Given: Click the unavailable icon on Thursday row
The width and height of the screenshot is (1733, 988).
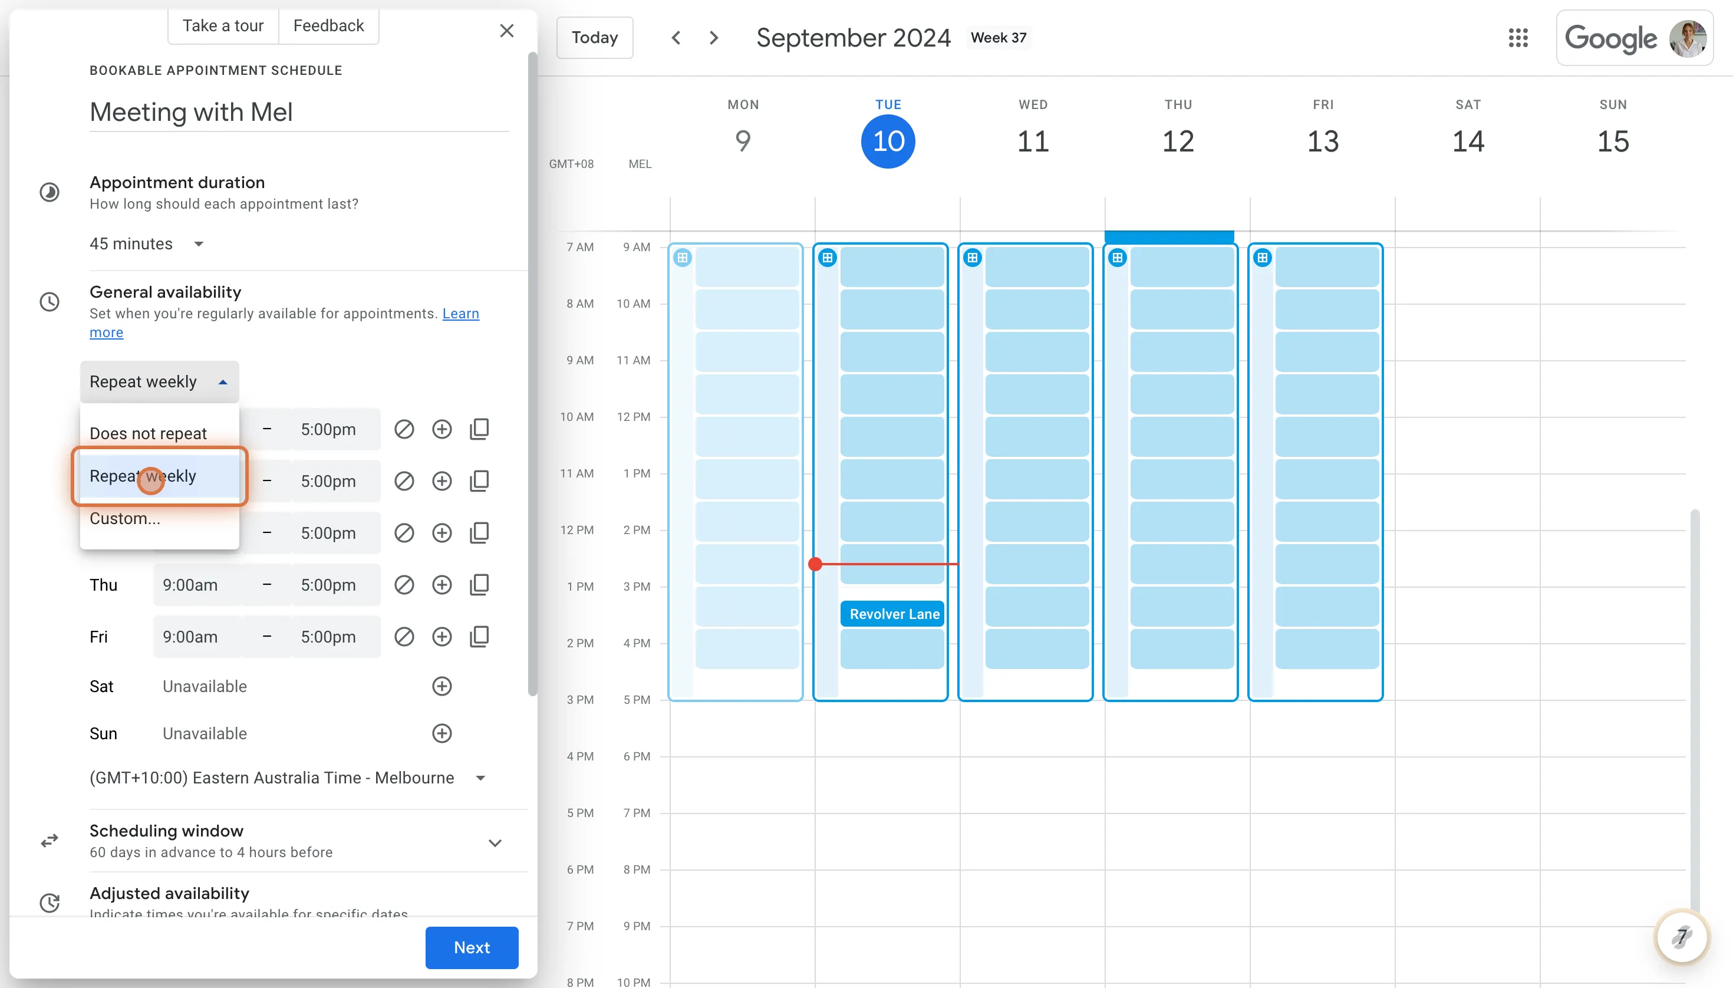Looking at the screenshot, I should click(x=404, y=584).
